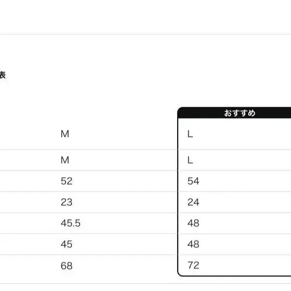Image resolution: width=291 pixels, height=291 pixels.
Task: Click the bottom divider below the table
Action: (146, 283)
